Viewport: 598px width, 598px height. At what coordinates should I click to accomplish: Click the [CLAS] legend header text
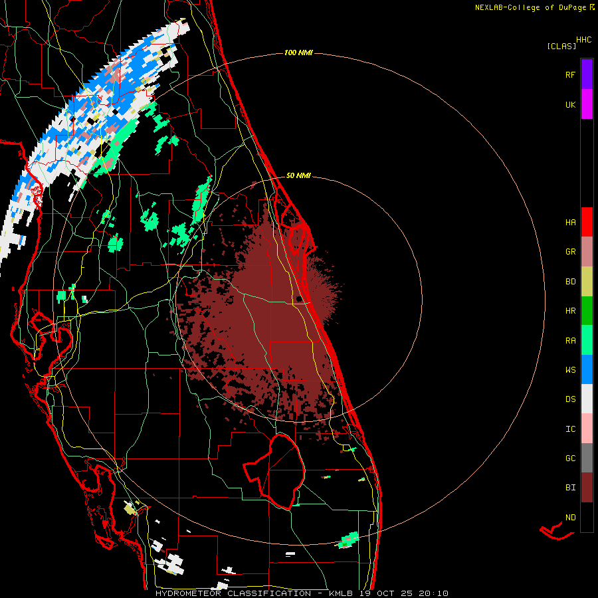(x=561, y=47)
